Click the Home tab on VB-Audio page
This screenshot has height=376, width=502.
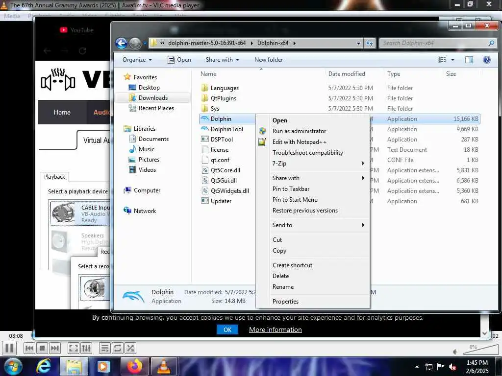(x=62, y=112)
